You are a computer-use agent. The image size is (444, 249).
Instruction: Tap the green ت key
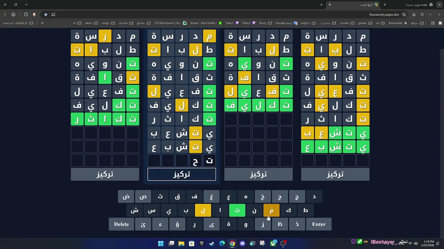pyautogui.click(x=237, y=210)
